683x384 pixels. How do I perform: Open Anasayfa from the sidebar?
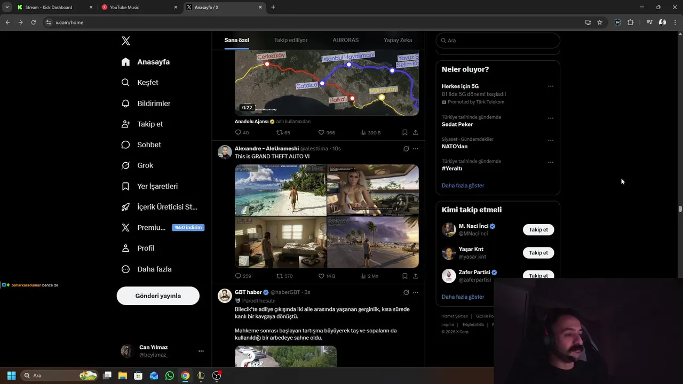(x=146, y=62)
